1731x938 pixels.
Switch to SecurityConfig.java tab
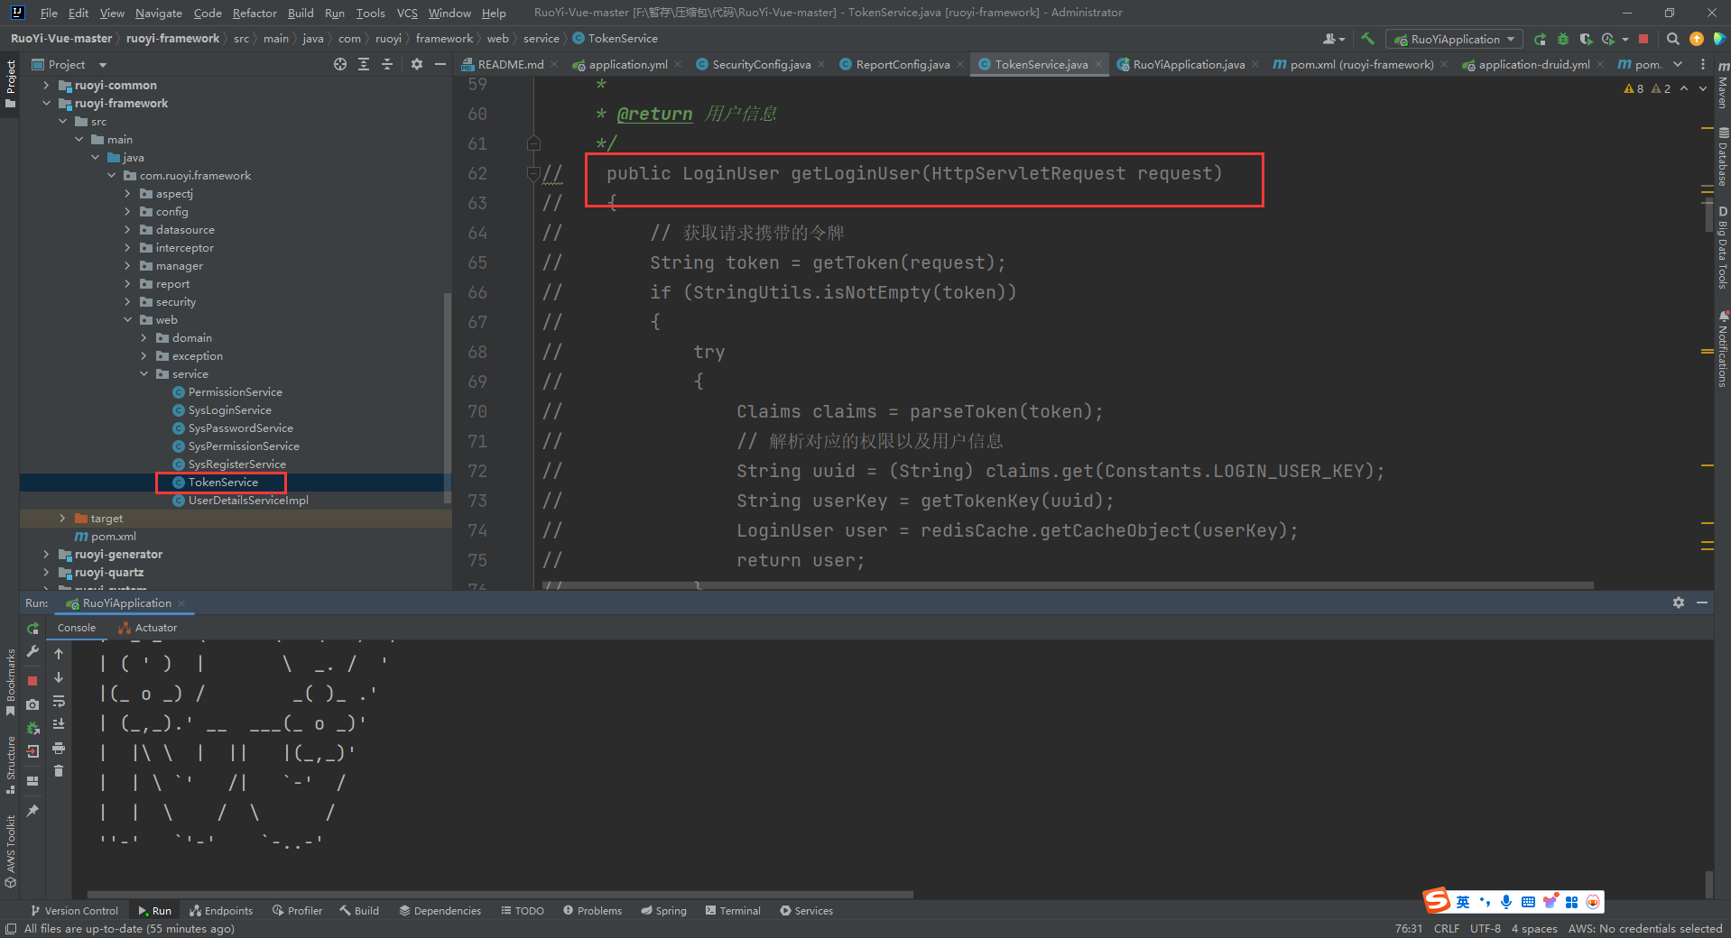click(761, 64)
